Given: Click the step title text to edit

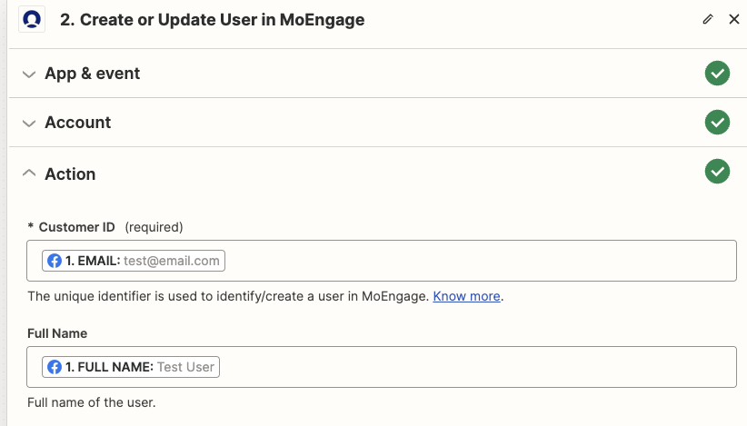Looking at the screenshot, I should (x=212, y=19).
